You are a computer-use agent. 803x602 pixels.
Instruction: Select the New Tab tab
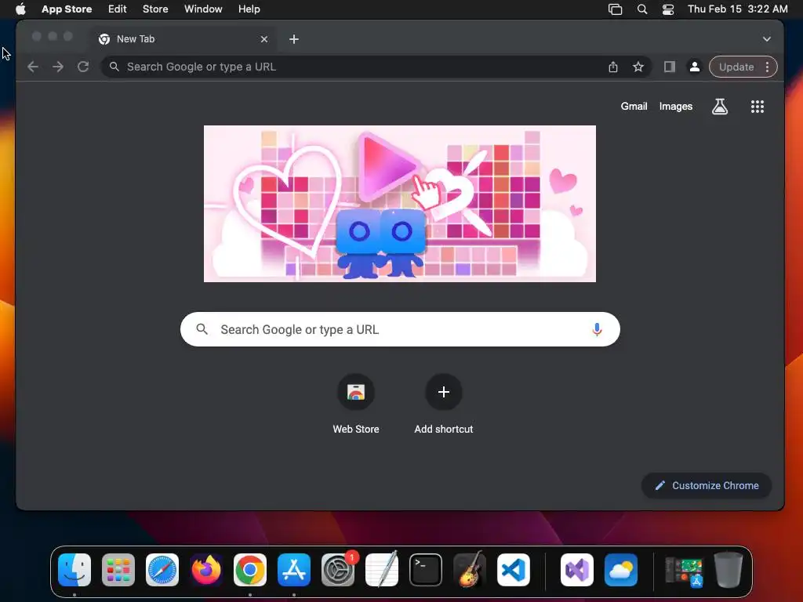pos(183,39)
